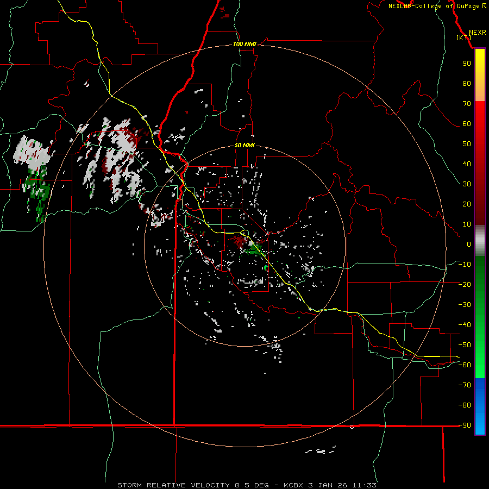The height and width of the screenshot is (489, 489).
Task: Select the -30 value on the velocity scale
Action: coord(465,305)
